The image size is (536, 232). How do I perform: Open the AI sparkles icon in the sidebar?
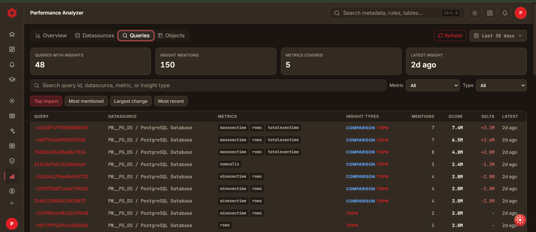pyautogui.click(x=12, y=131)
